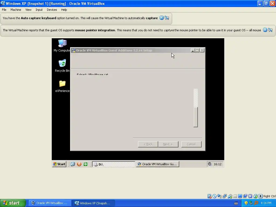The image size is (276, 207).
Task: Open the File menu
Action: coord(4,10)
